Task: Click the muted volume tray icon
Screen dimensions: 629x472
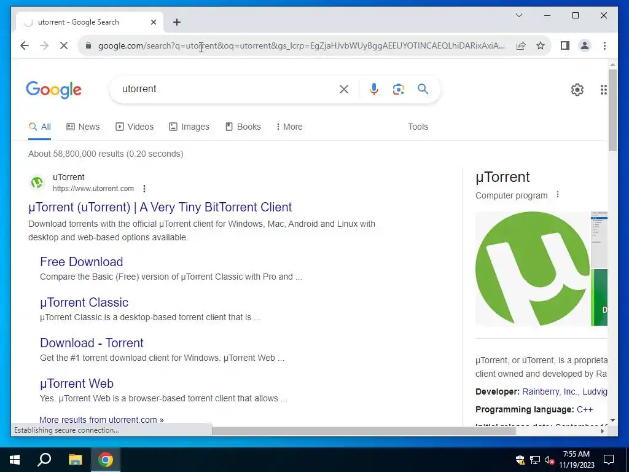Action: point(549,460)
